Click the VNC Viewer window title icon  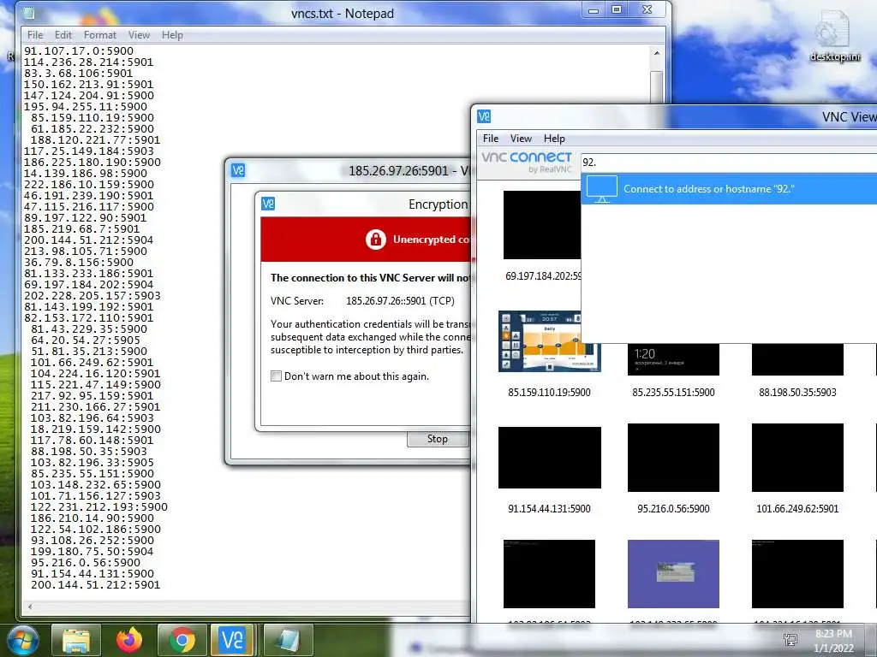[484, 116]
